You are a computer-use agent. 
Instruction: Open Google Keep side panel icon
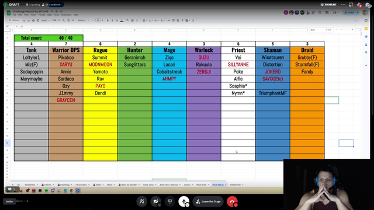pyautogui.click(x=366, y=29)
